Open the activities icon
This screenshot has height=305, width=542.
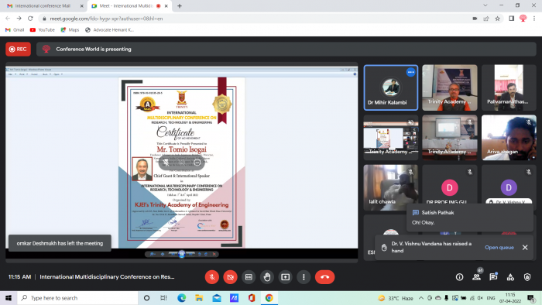click(510, 277)
